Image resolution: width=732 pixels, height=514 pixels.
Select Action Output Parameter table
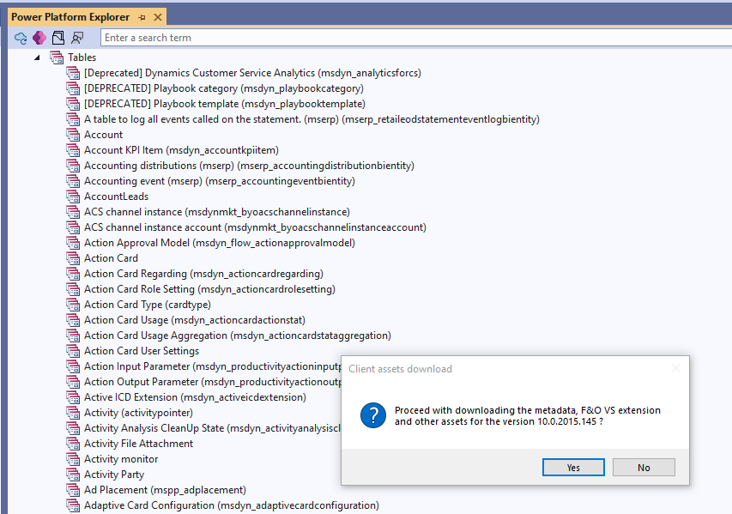coord(213,382)
